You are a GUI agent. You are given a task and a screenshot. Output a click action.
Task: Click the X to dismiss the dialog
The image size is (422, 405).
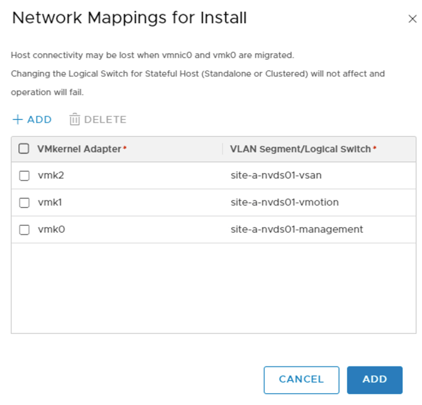[412, 19]
